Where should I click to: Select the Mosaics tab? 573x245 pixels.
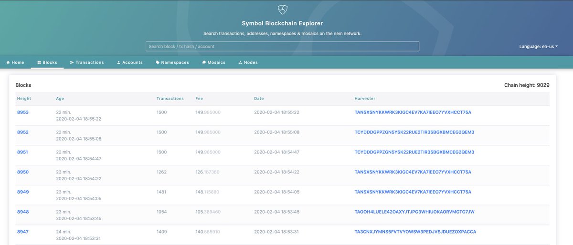click(213, 62)
